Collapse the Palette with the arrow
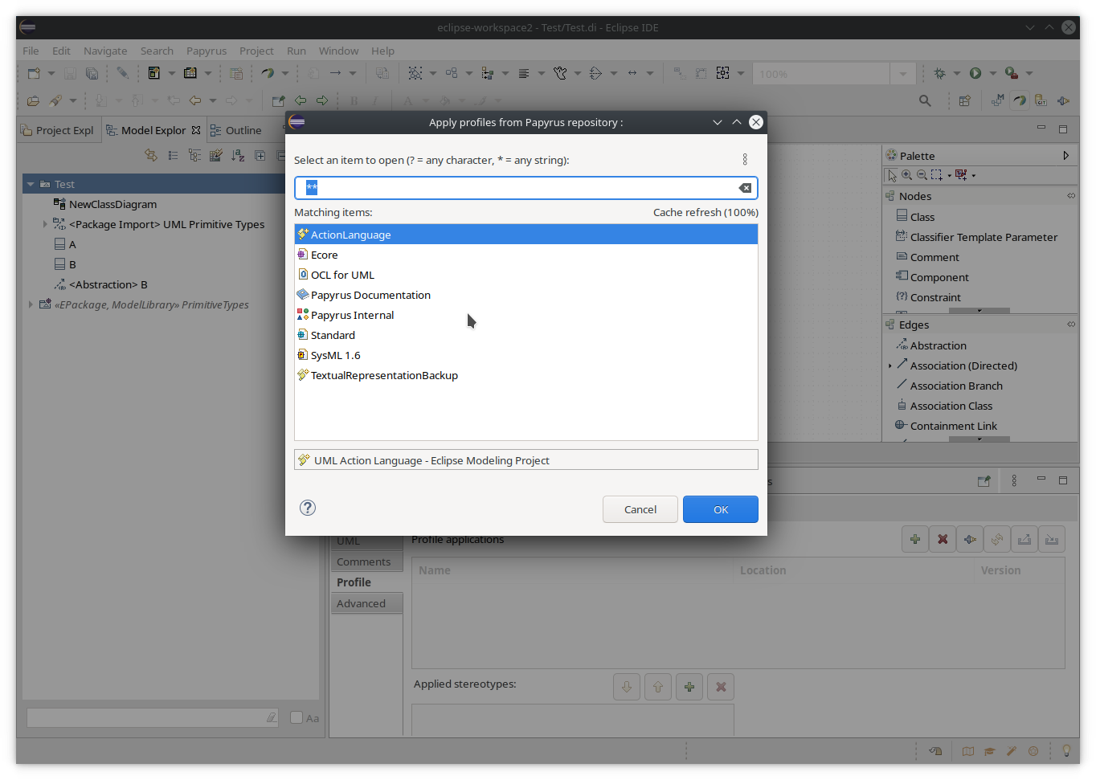The height and width of the screenshot is (780, 1096). point(1065,156)
